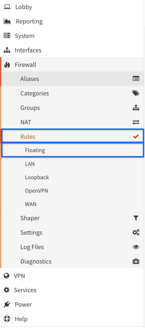Click the red checkmark beside Rules
This screenshot has width=145, height=328.
click(136, 137)
